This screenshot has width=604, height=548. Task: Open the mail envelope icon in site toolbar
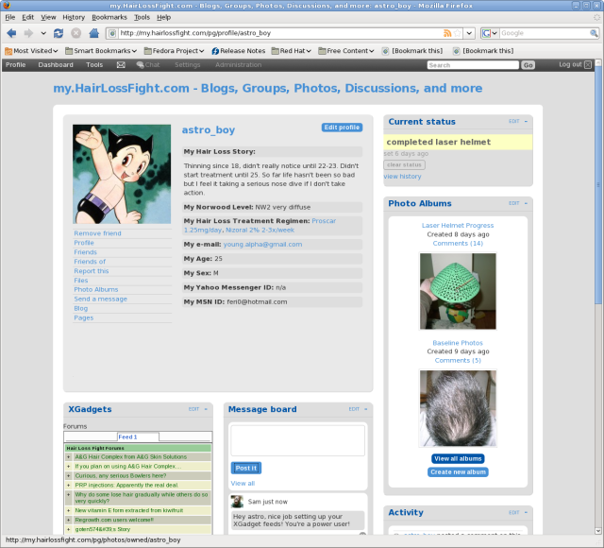pyautogui.click(x=121, y=65)
